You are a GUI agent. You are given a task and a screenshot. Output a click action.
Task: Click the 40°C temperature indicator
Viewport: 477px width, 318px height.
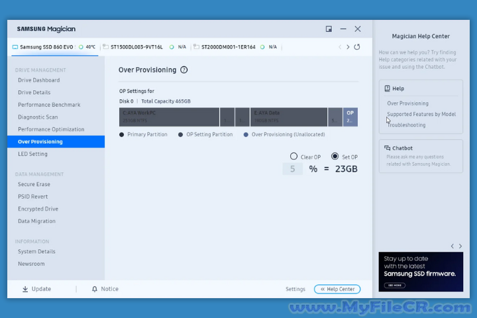[87, 47]
